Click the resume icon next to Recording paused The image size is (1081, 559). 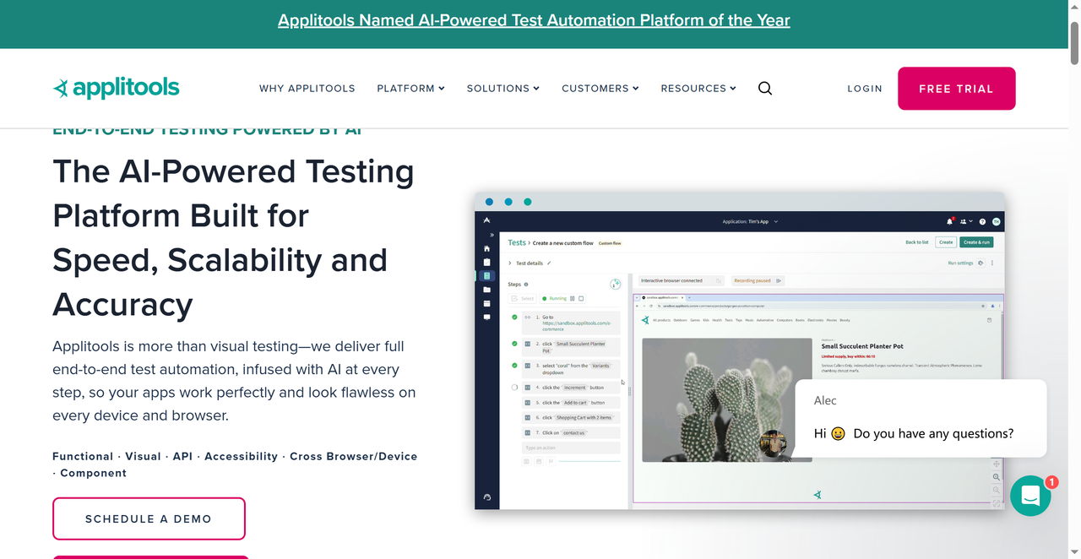pos(779,280)
